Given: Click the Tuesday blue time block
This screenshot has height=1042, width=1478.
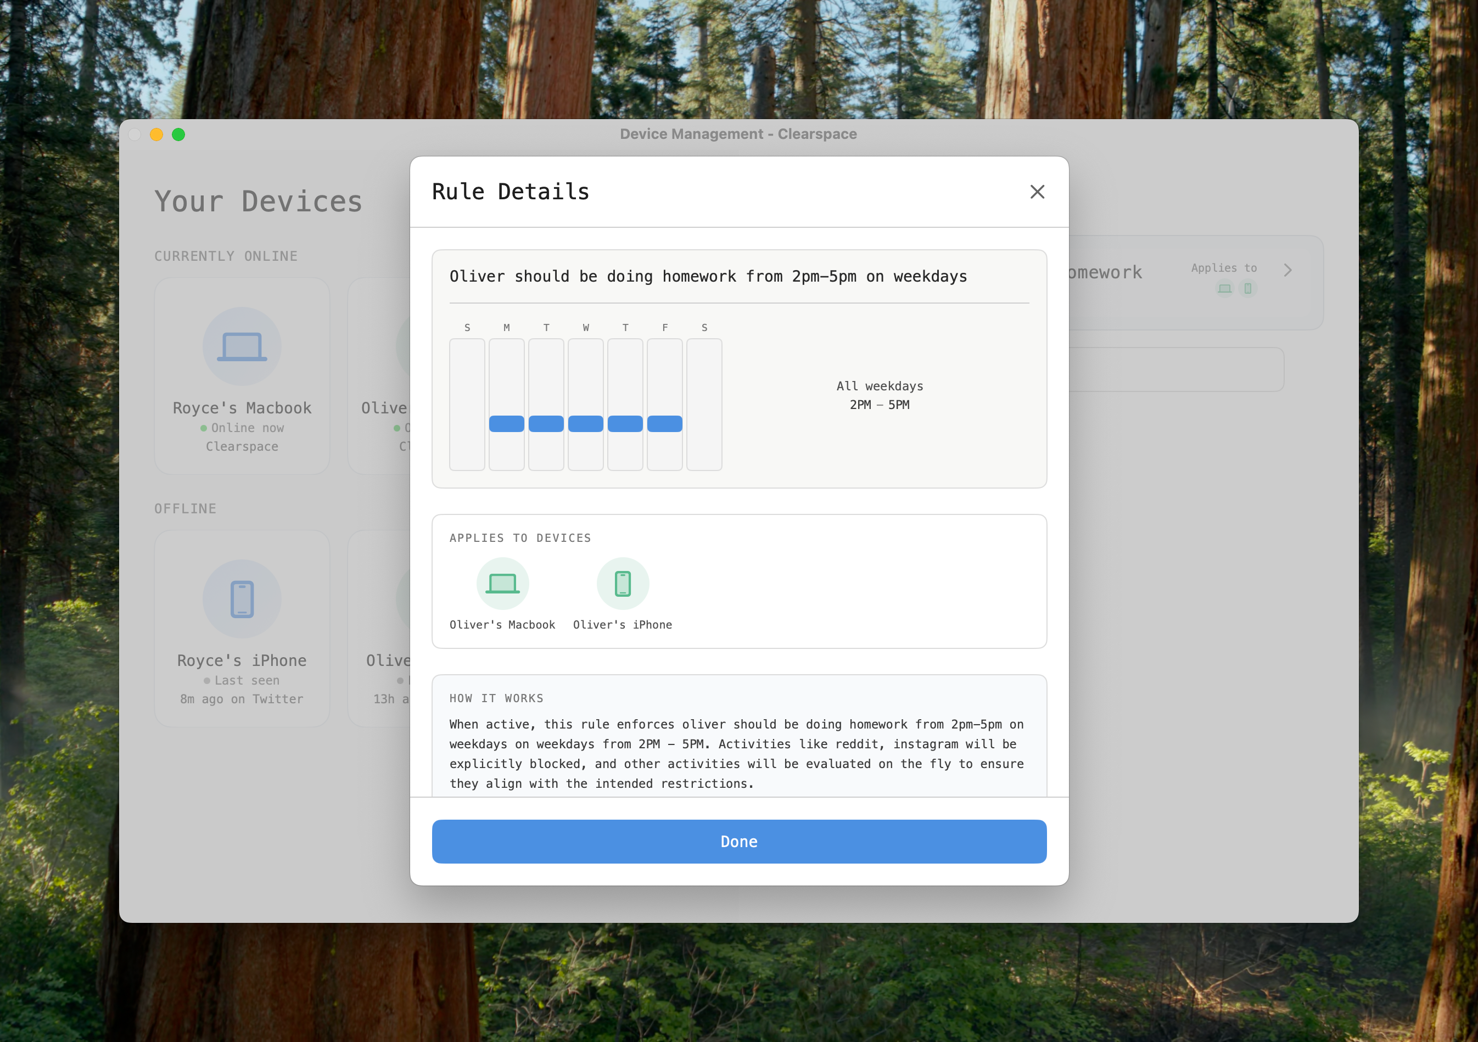Looking at the screenshot, I should (x=546, y=423).
